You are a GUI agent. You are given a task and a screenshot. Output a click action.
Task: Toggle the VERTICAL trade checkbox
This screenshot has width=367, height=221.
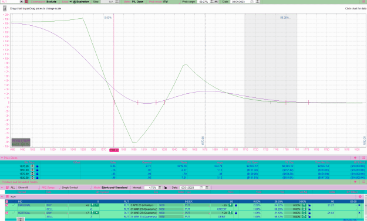(7, 213)
